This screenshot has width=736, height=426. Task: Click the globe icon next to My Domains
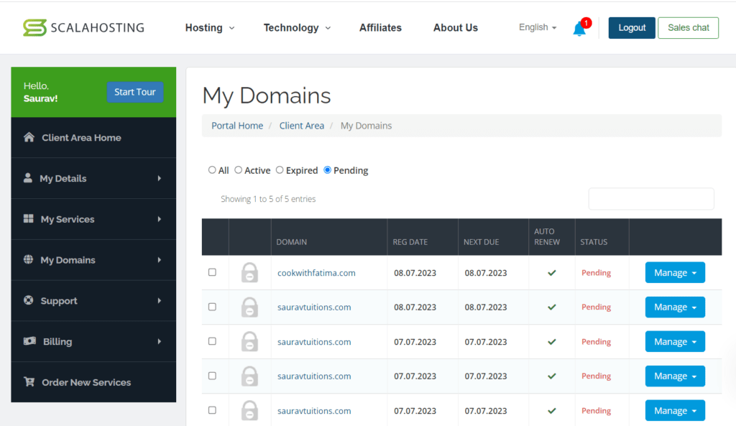[x=28, y=260]
